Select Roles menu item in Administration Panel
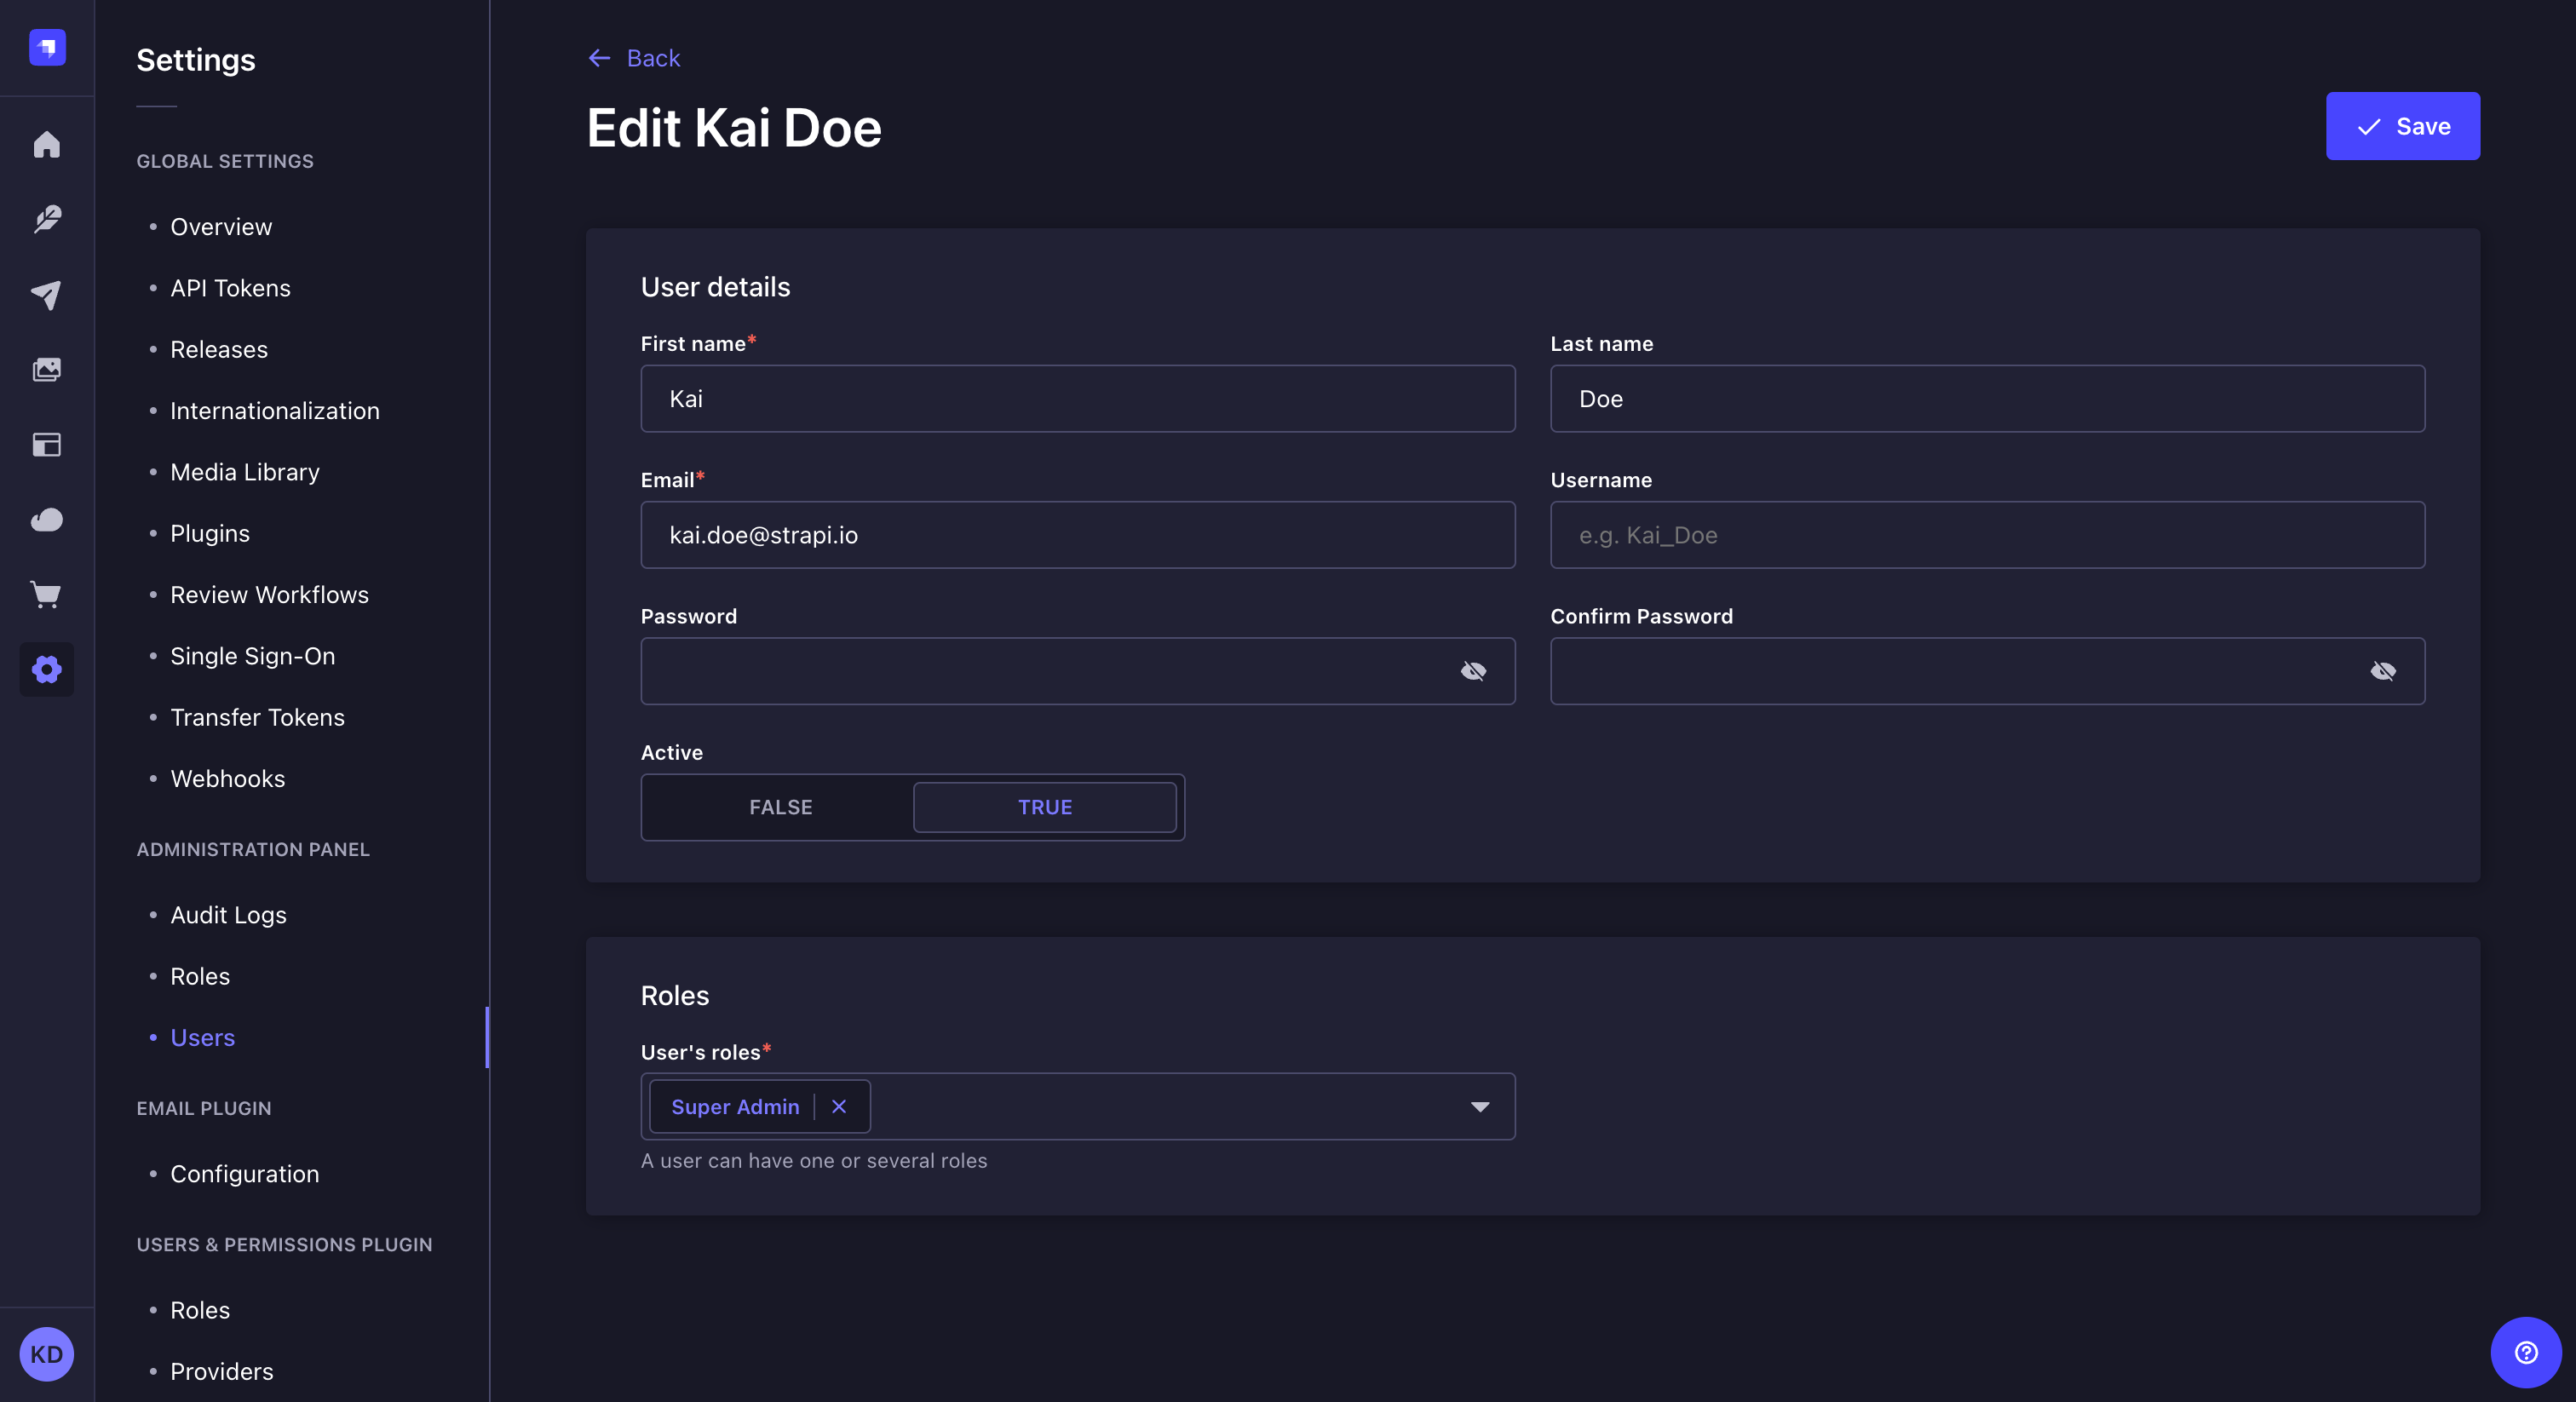This screenshot has width=2576, height=1402. [x=198, y=975]
